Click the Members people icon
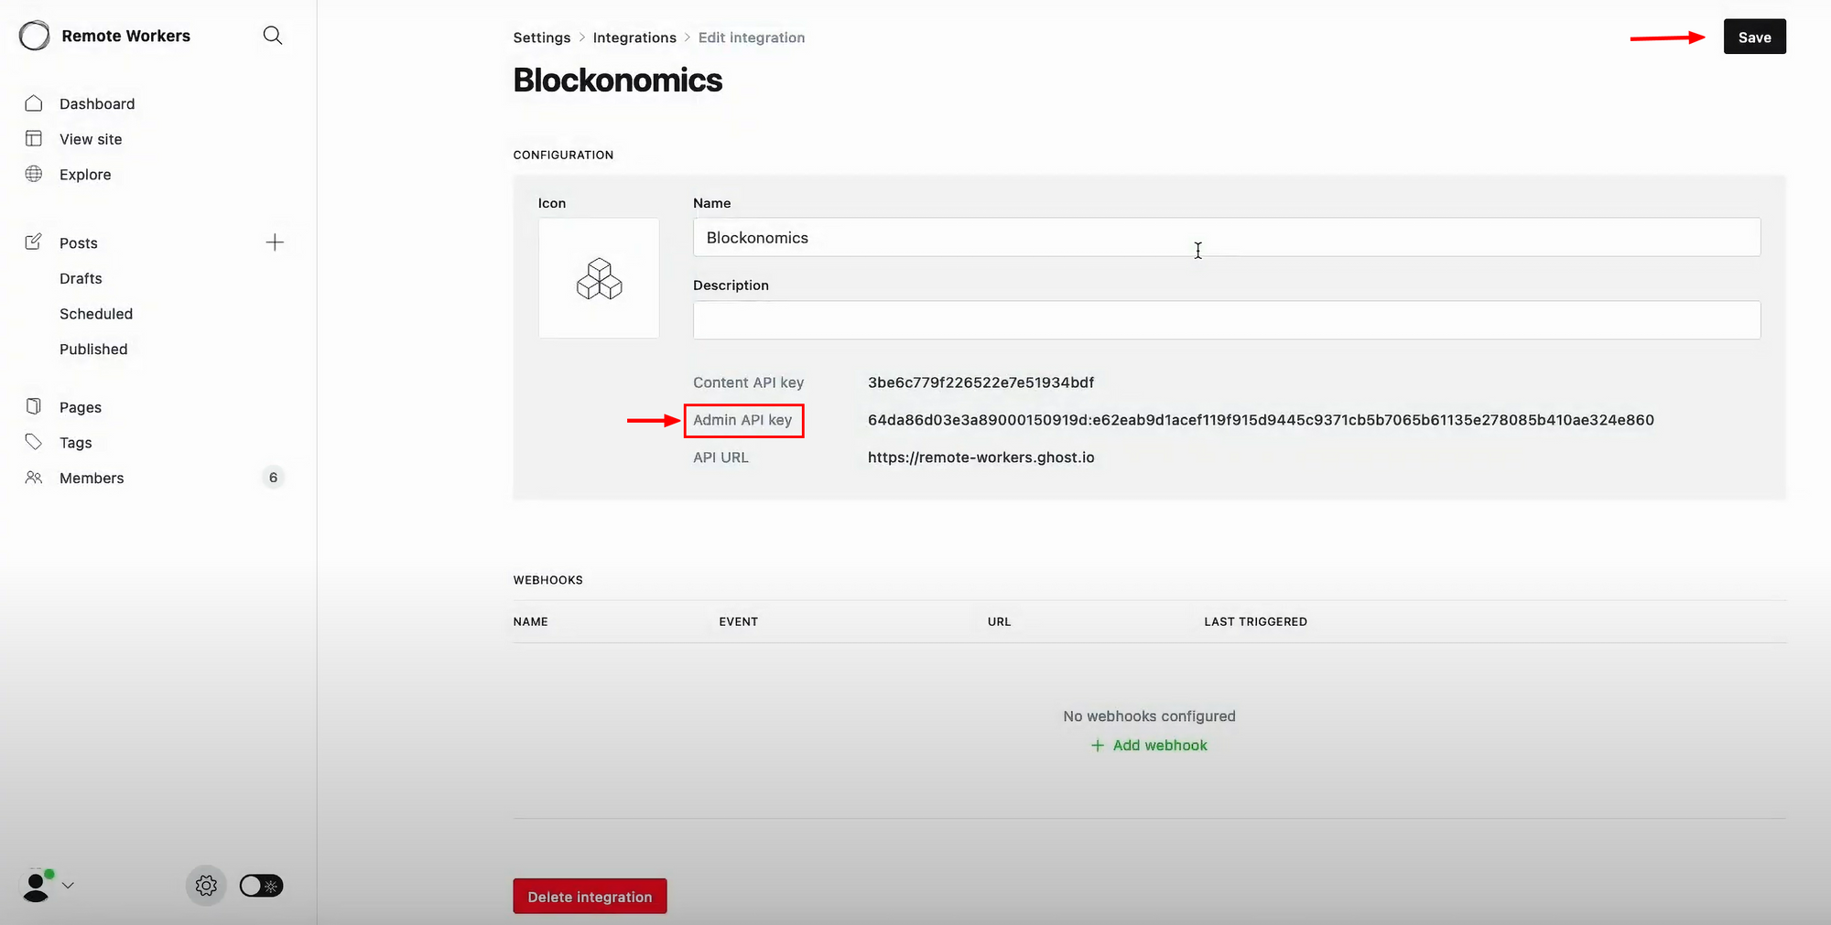The image size is (1831, 925). click(34, 478)
